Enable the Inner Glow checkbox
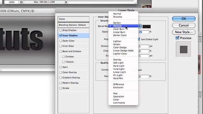The height and width of the screenshot is (114, 203). (x=61, y=46)
